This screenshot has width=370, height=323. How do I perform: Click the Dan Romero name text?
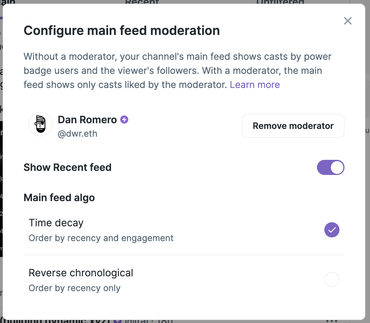pyautogui.click(x=87, y=120)
